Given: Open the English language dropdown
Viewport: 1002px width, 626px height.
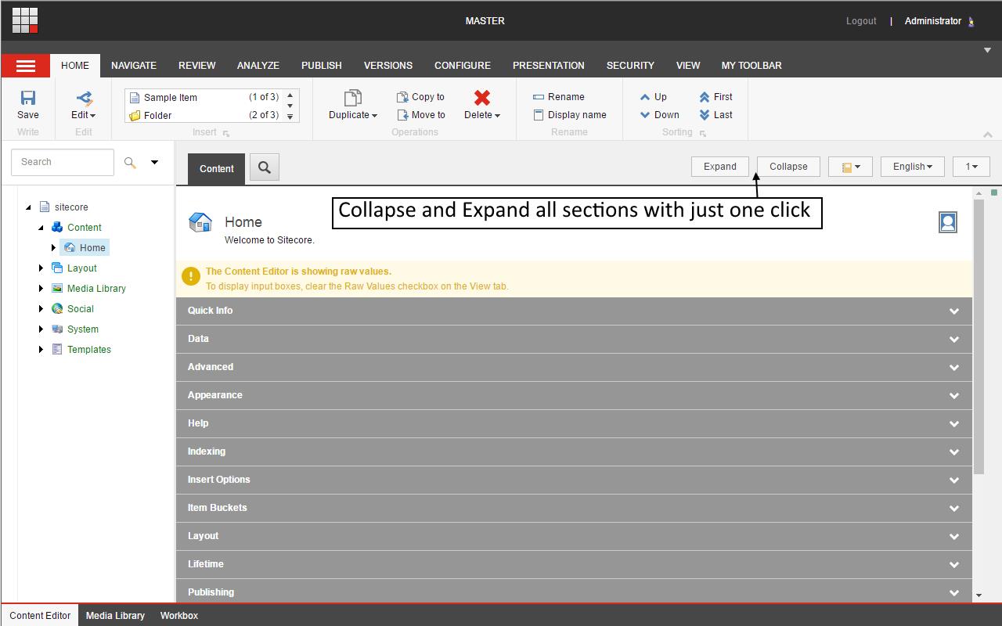Looking at the screenshot, I should point(912,166).
